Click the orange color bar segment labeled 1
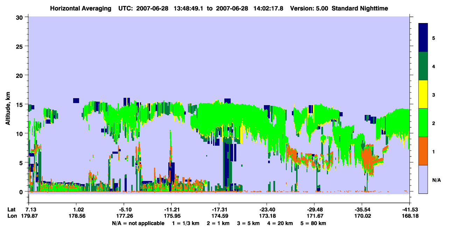This screenshot has height=233, width=455. pyautogui.click(x=423, y=151)
